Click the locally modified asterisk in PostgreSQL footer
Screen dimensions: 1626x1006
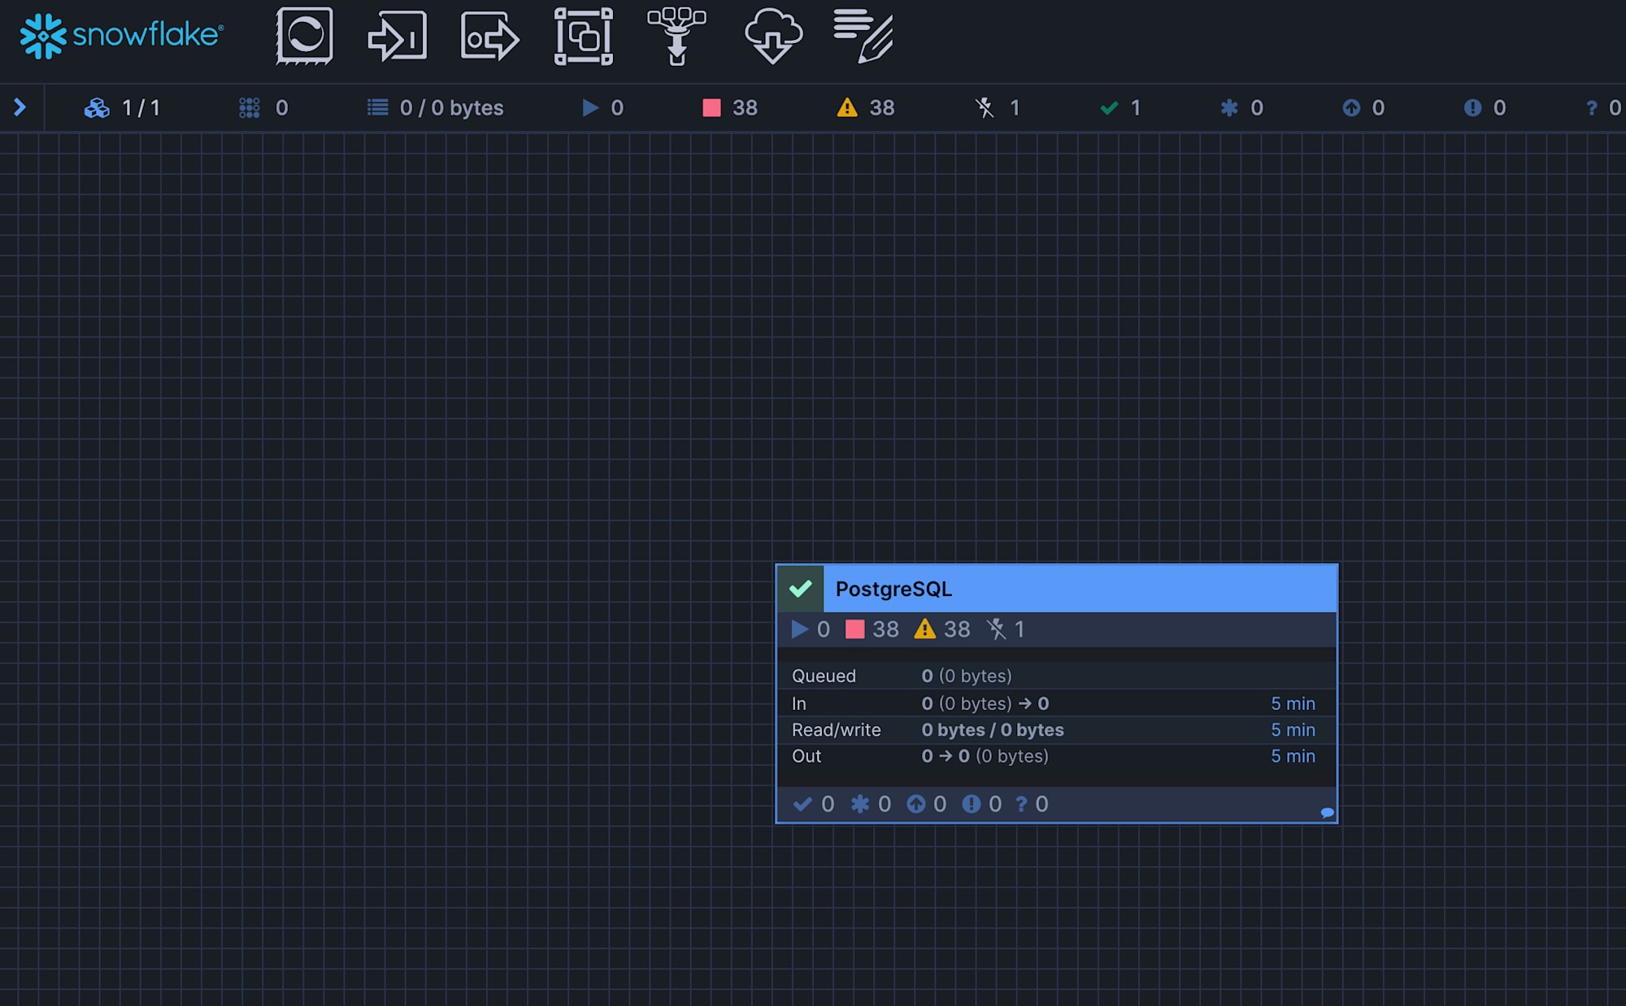pos(859,803)
